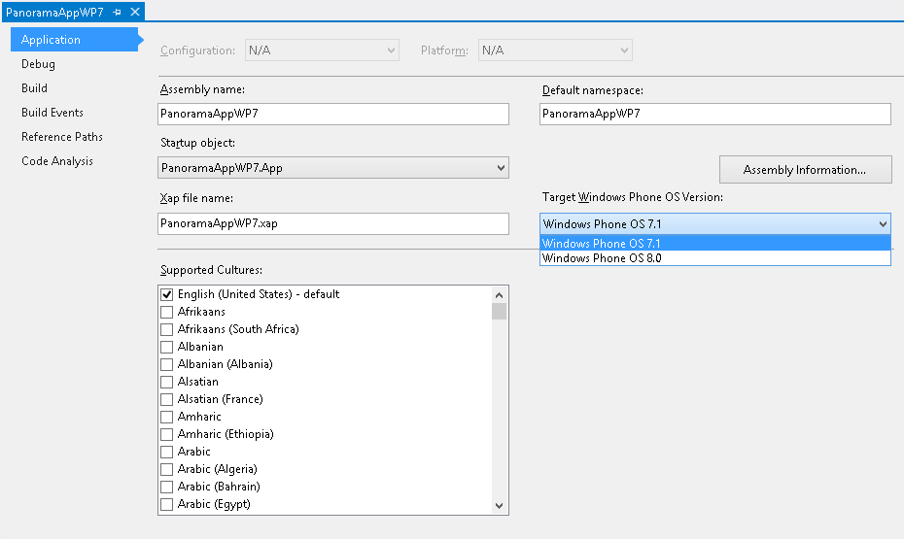
Task: Pin the PanoramaAppWP7 document tab
Action: tap(118, 12)
